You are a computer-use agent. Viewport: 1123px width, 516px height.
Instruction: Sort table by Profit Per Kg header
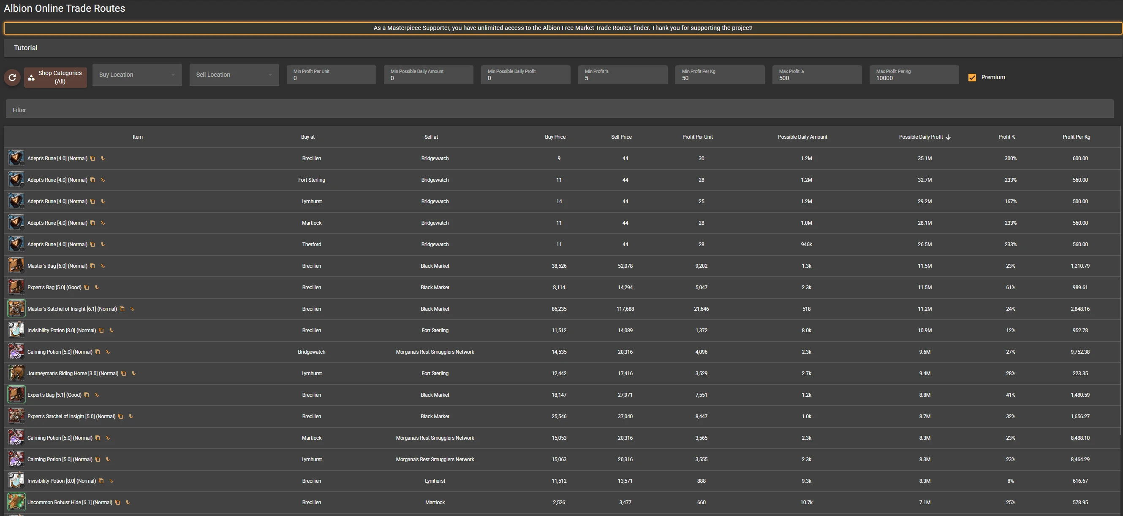coord(1076,137)
